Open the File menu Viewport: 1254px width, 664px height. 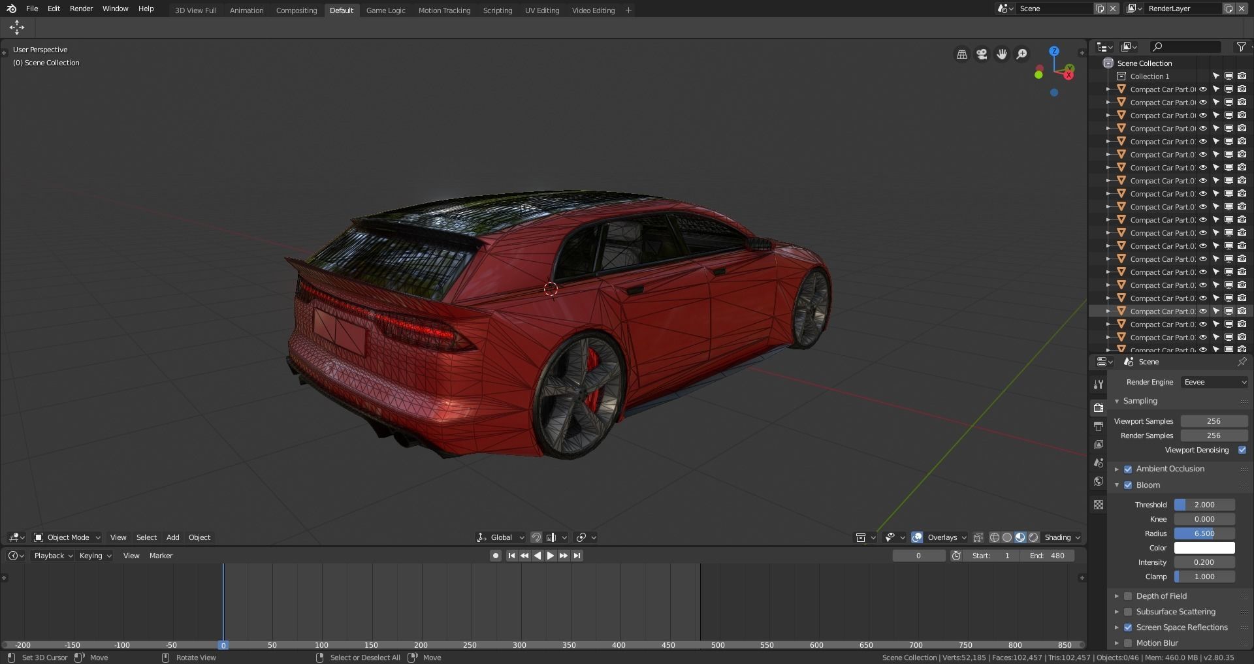tap(32, 8)
